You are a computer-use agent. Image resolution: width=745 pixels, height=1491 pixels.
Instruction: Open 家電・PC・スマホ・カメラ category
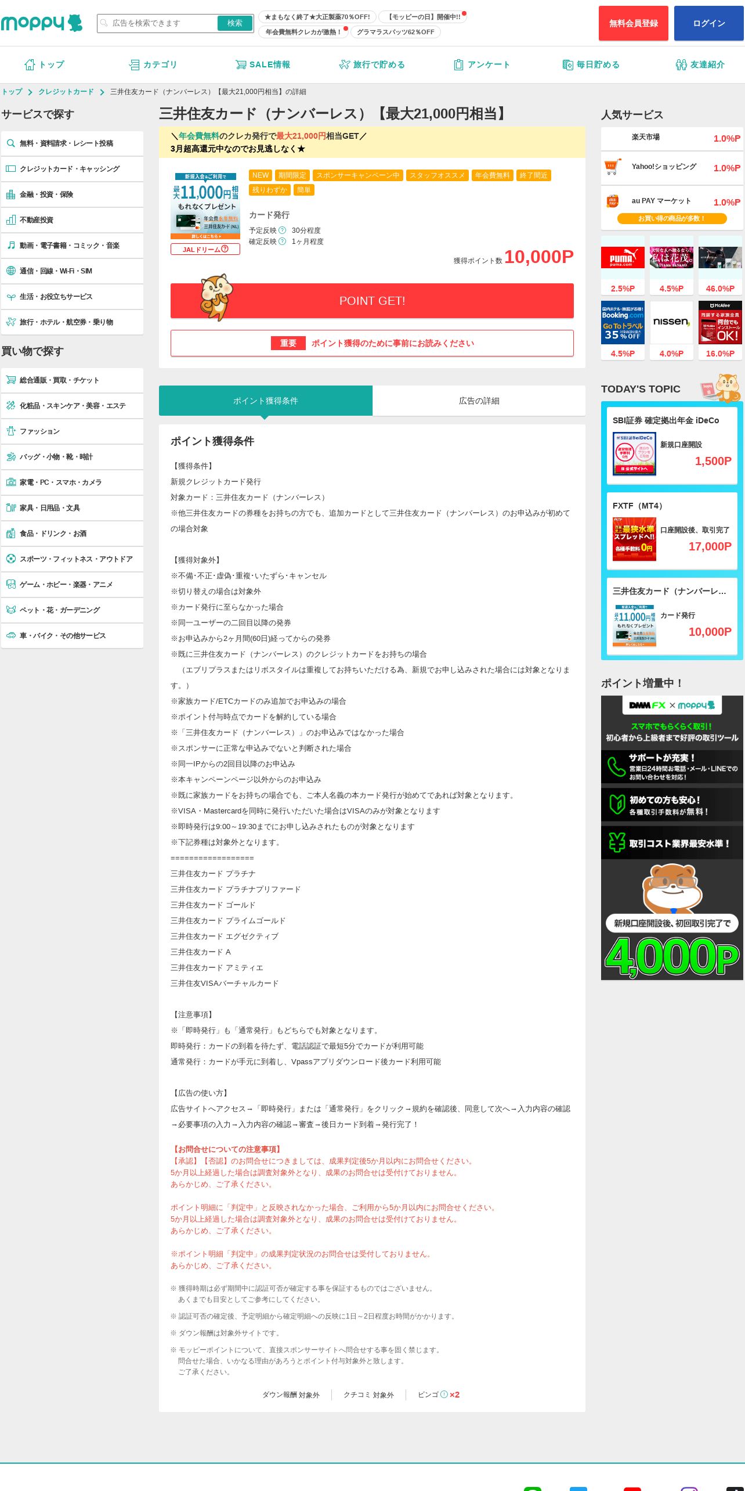pyautogui.click(x=72, y=482)
